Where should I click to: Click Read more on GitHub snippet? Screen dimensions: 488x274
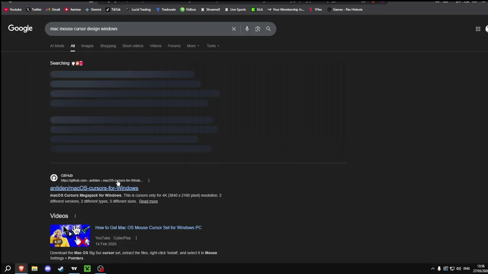coord(148,201)
